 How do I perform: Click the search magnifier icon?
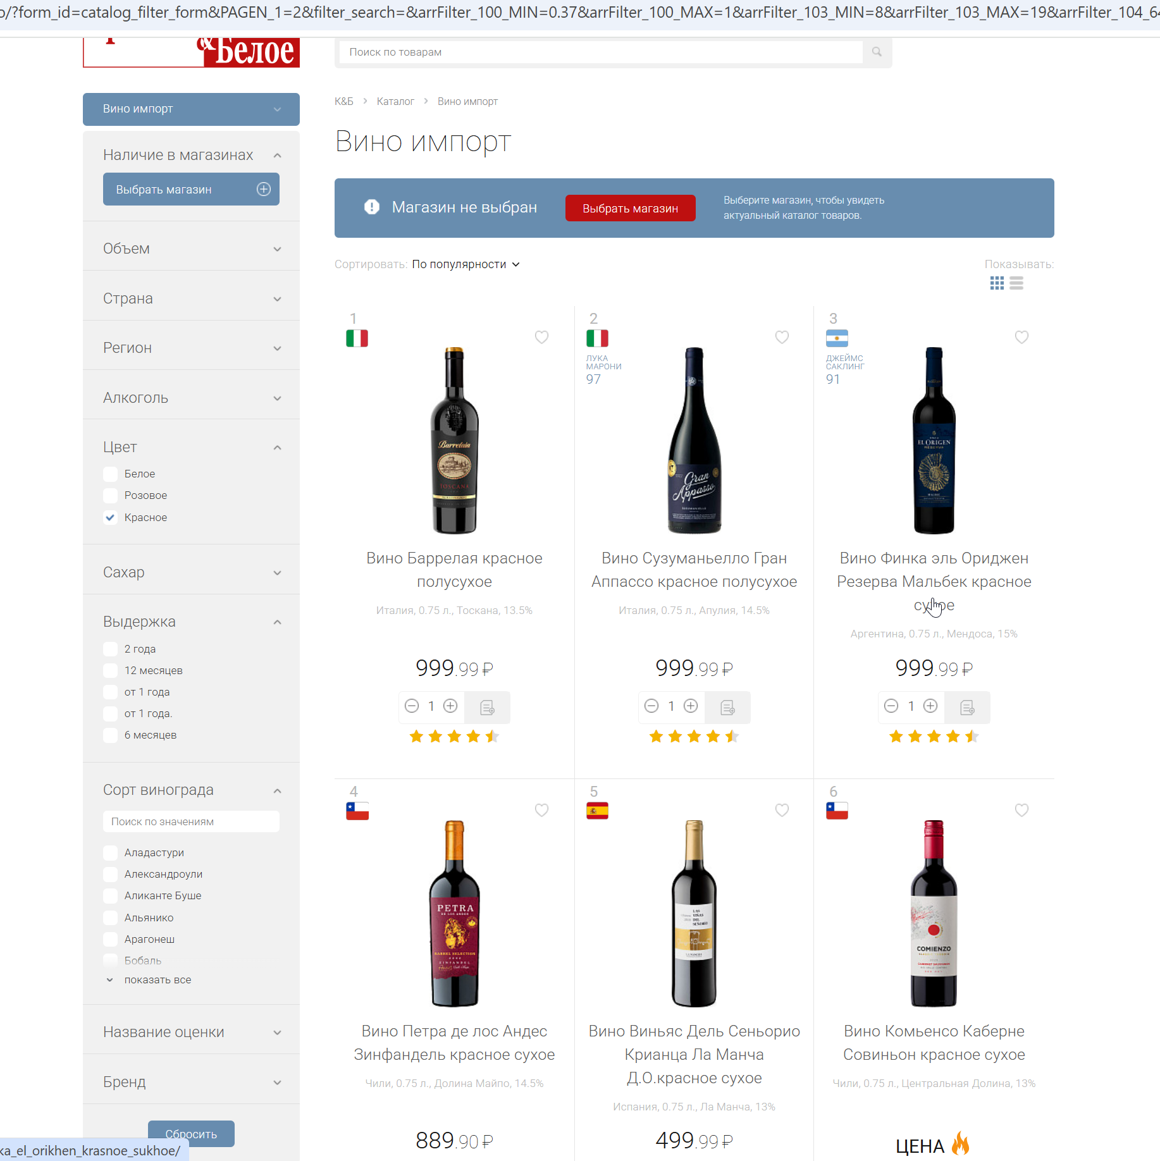coord(877,52)
